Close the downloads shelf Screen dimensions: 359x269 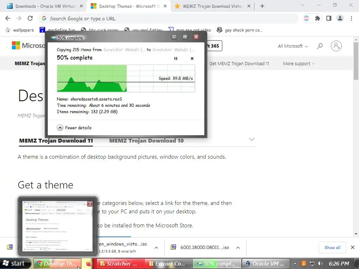(x=353, y=247)
